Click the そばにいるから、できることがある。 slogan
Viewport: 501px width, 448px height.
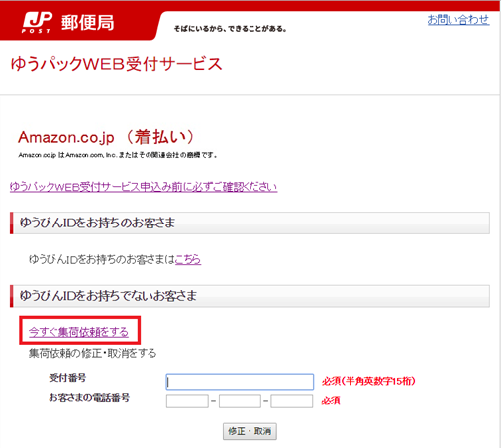[231, 29]
